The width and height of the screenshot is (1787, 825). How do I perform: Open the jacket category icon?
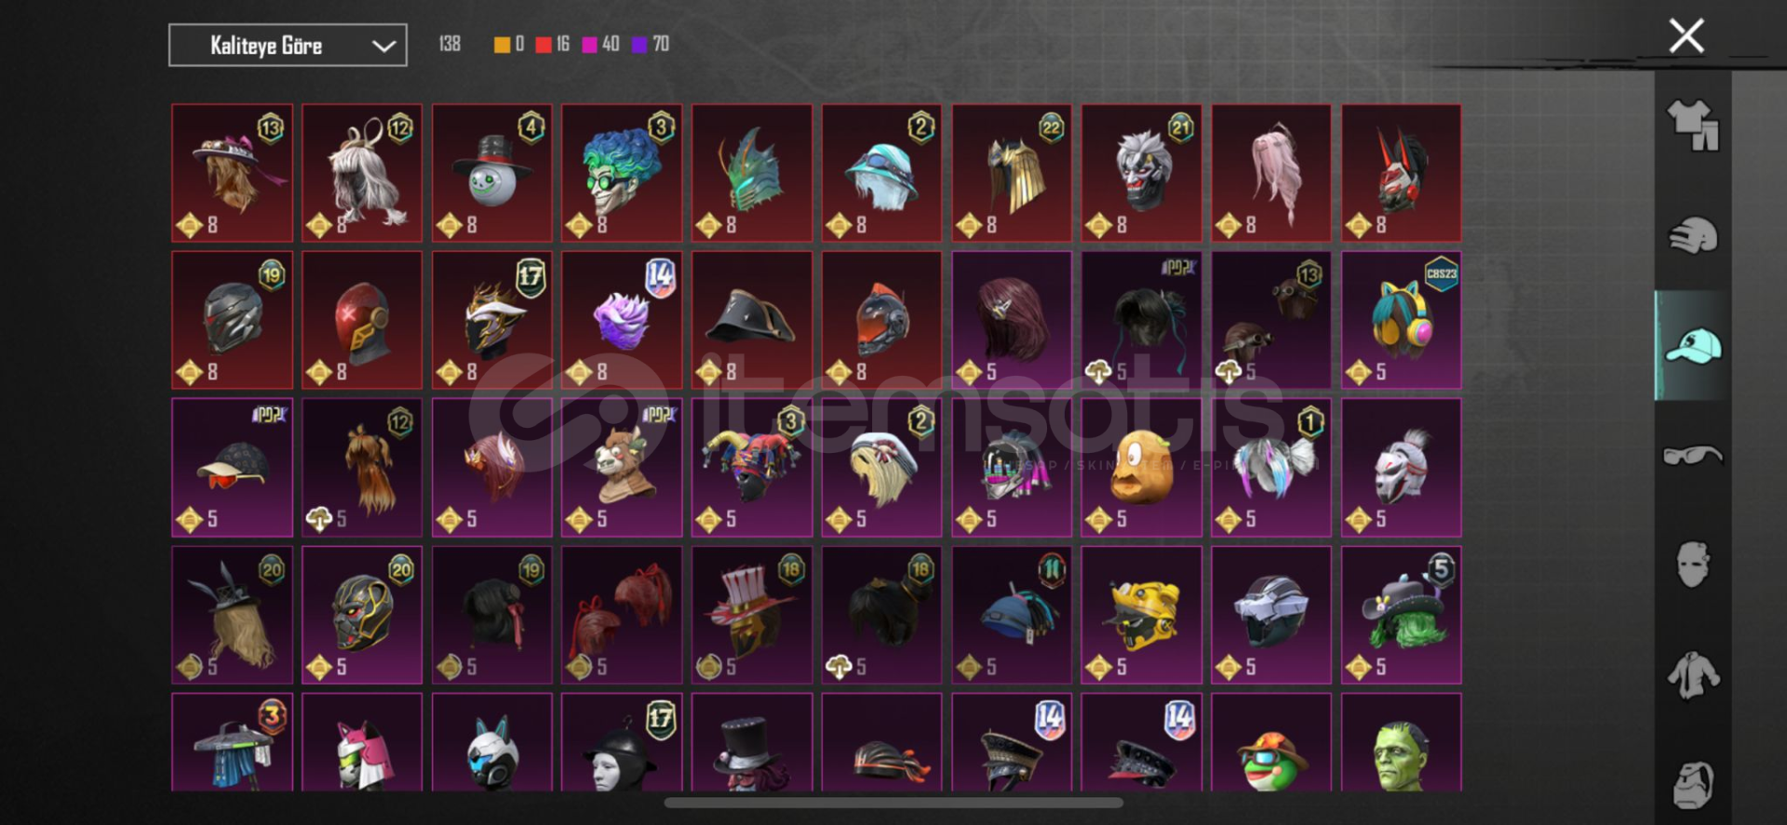pyautogui.click(x=1692, y=675)
